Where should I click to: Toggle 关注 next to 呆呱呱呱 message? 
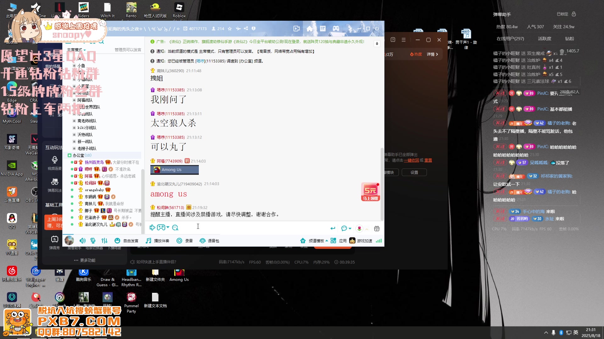500,162
